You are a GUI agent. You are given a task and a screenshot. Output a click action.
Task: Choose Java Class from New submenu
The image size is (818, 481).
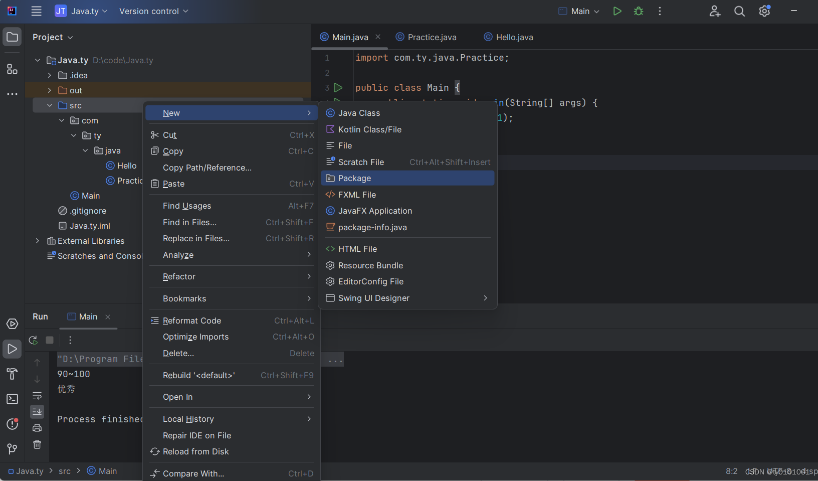point(407,113)
